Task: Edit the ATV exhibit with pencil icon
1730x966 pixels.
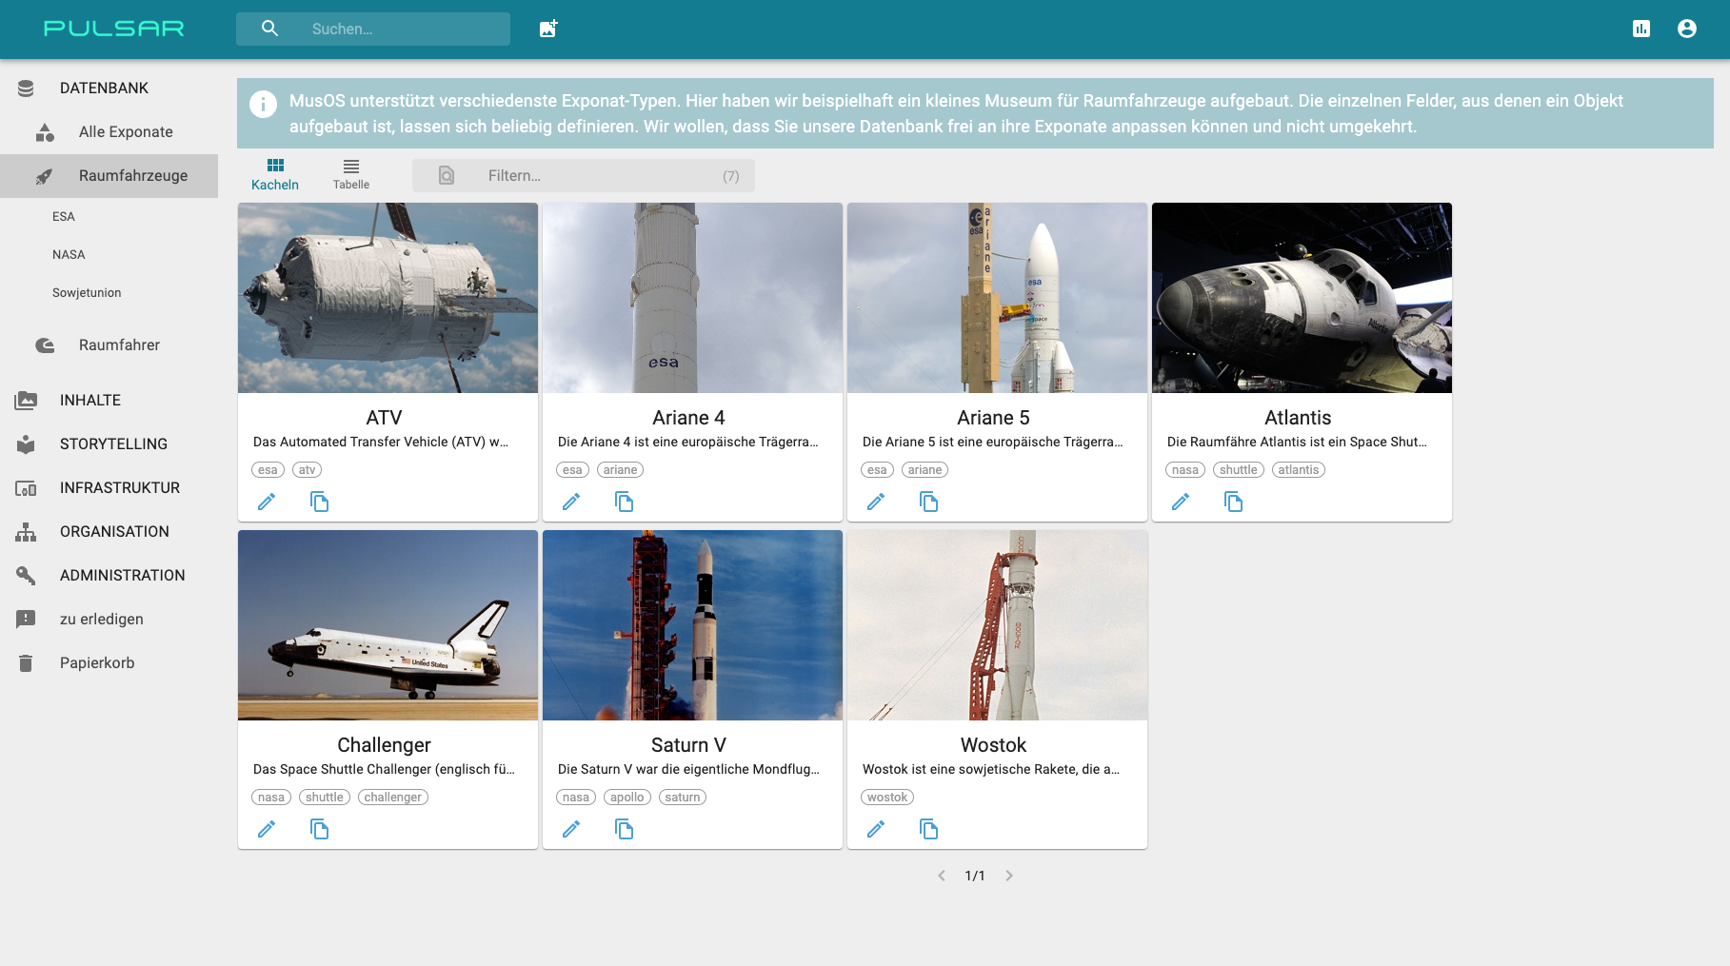Action: coord(267,502)
